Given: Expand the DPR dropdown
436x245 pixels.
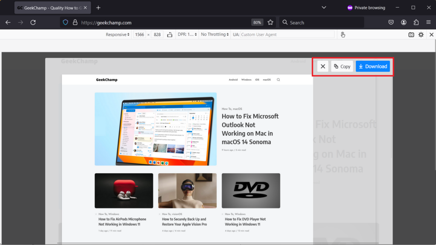Looking at the screenshot, I should click(187, 35).
